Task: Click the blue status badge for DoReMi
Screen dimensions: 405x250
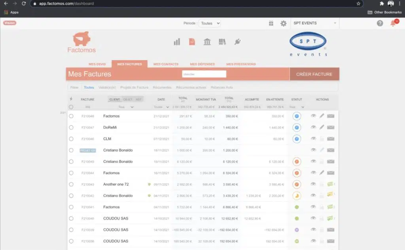Action: click(x=297, y=128)
